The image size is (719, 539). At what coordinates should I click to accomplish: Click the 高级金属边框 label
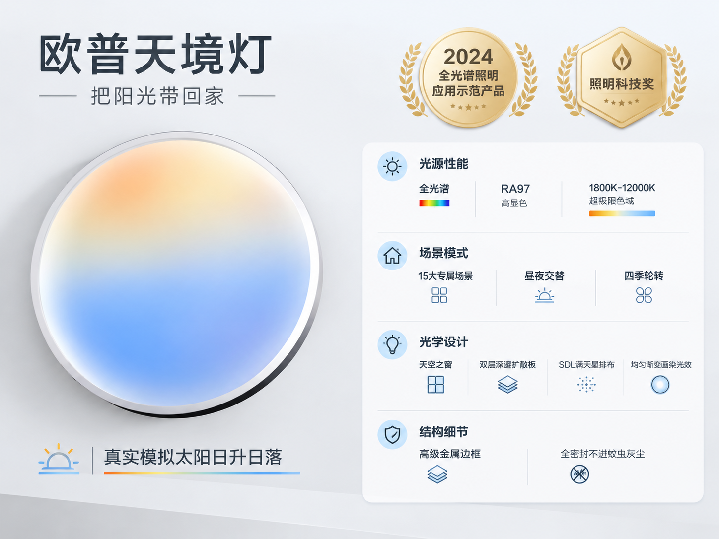click(x=450, y=454)
